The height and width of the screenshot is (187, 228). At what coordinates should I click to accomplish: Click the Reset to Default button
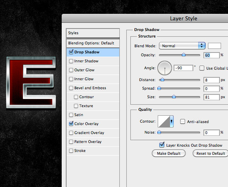[x=211, y=153]
